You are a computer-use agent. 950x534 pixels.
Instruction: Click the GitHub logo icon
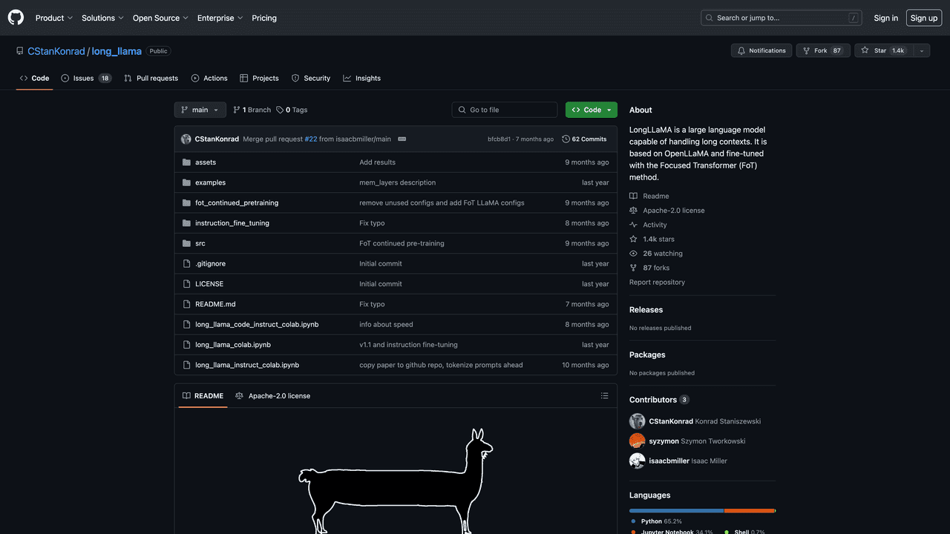click(16, 18)
